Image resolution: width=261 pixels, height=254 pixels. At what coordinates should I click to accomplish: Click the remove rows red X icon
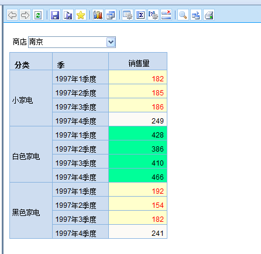pos(166,15)
